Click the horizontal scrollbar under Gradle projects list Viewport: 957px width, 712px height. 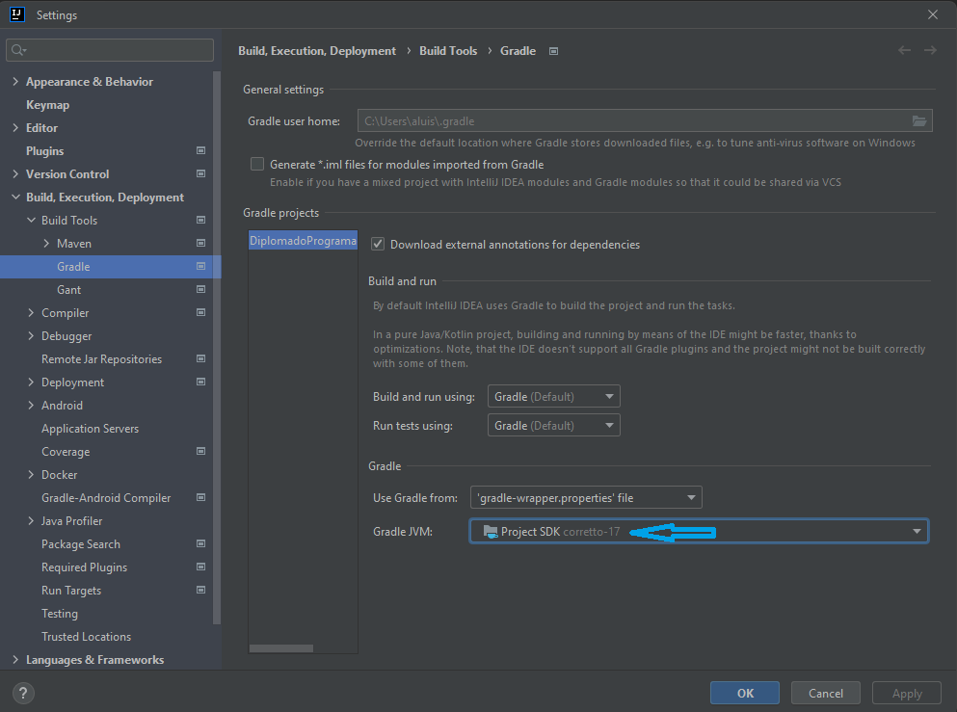point(280,648)
